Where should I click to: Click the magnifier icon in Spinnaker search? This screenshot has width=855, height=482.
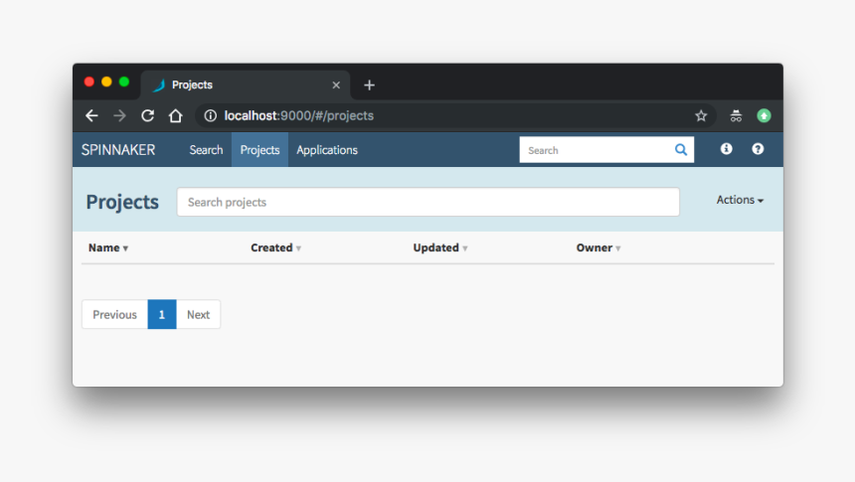tap(680, 149)
